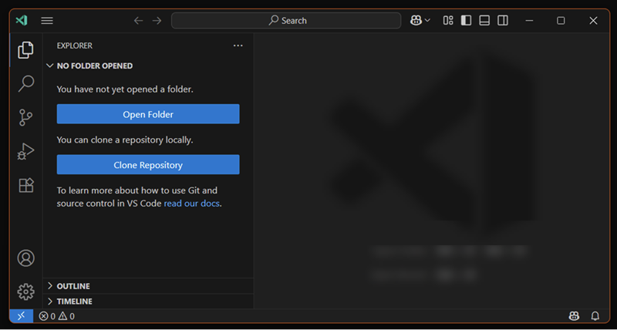Minimize the VS Code window
This screenshot has width=617, height=330.
(530, 21)
